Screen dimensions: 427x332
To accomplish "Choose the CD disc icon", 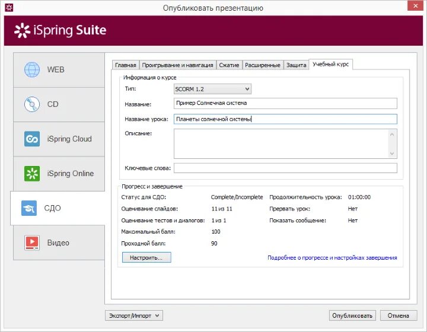I will tap(32, 104).
